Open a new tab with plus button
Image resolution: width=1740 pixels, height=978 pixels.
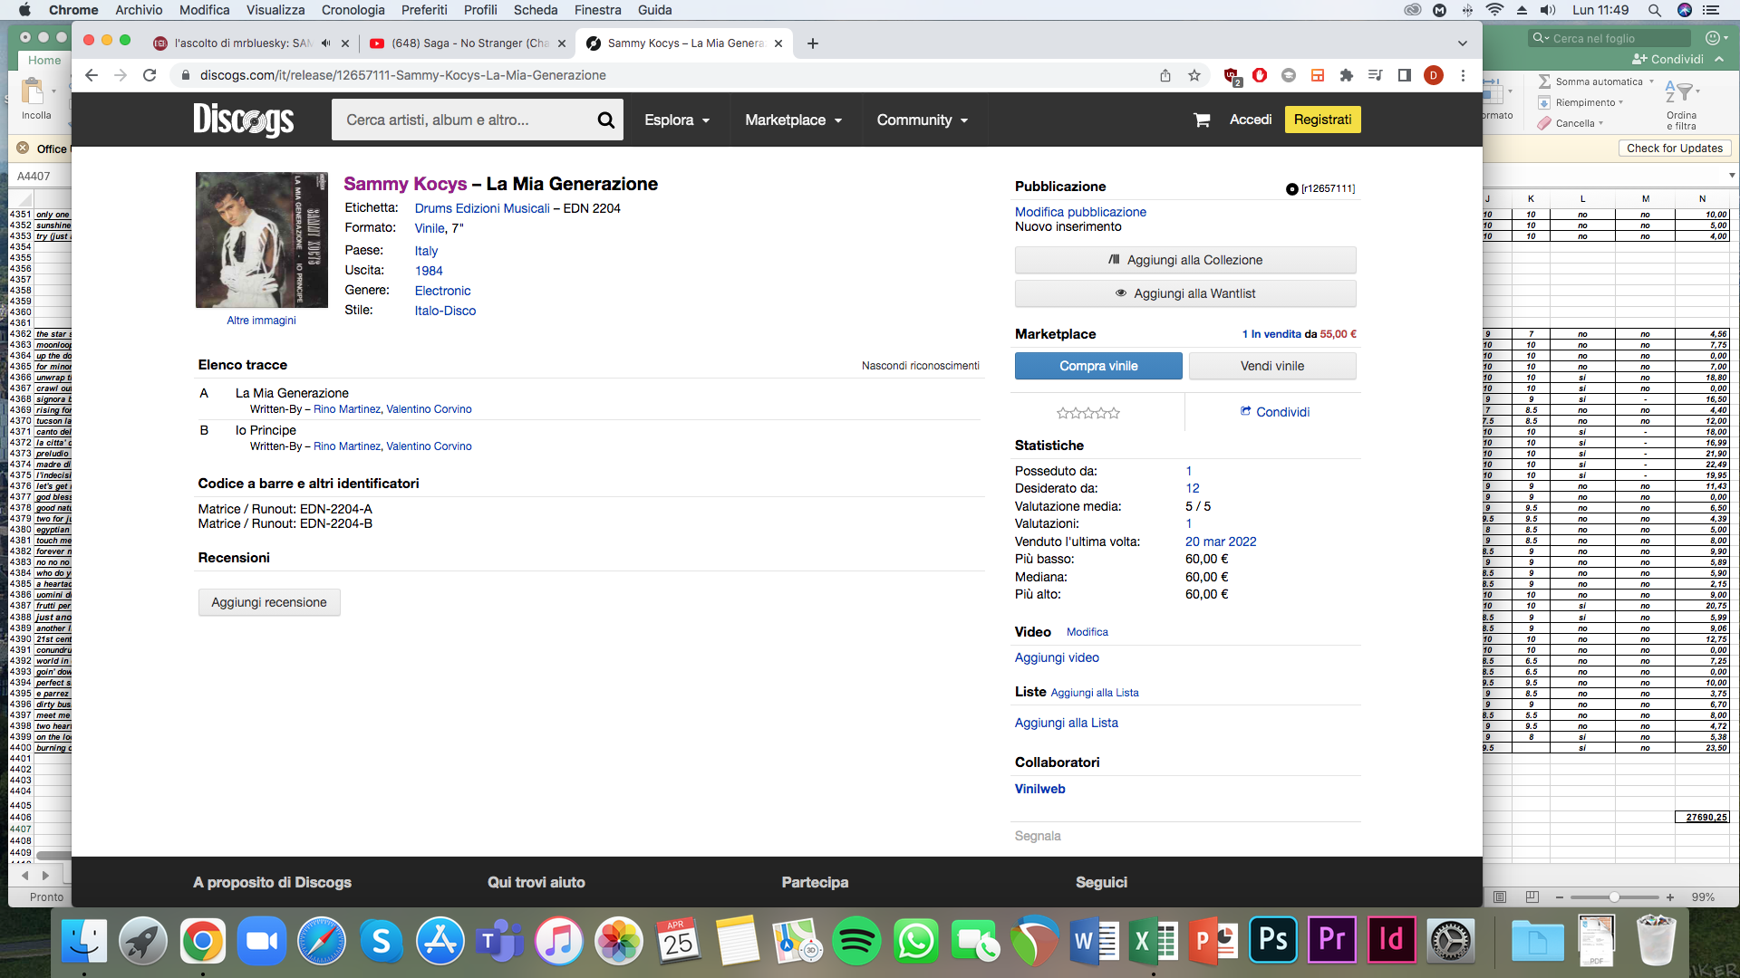(x=813, y=43)
